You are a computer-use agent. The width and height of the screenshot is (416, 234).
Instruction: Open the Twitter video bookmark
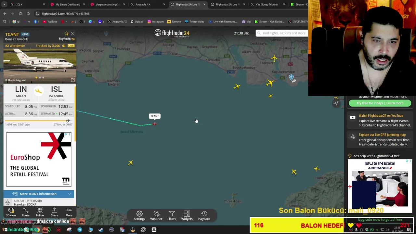[x=194, y=22]
